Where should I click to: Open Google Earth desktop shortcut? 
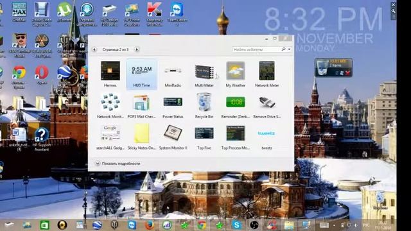[64, 73]
